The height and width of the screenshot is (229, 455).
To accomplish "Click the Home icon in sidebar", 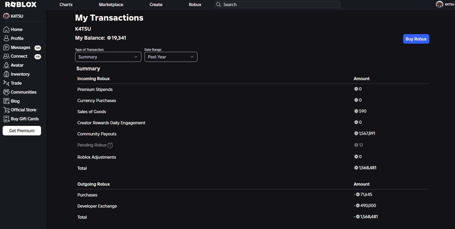I will 6,29.
